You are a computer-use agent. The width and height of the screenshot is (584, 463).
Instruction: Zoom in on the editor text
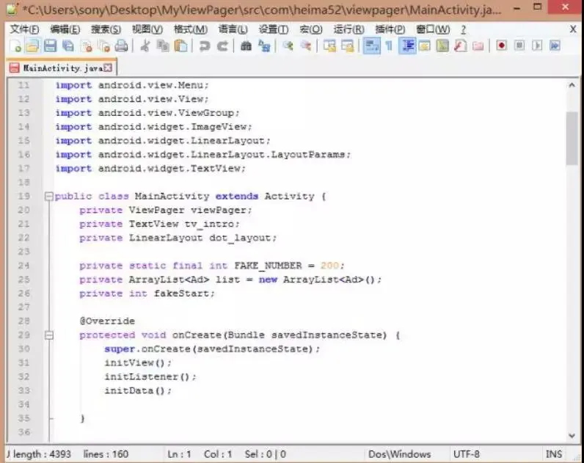pos(288,46)
